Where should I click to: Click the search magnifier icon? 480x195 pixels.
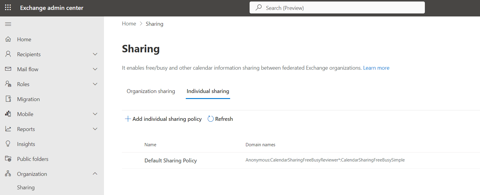click(x=259, y=7)
